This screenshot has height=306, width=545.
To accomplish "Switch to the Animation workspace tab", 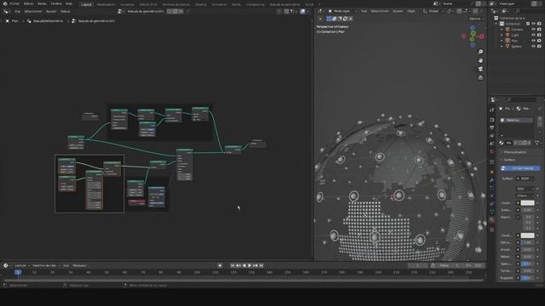I will (219, 4).
